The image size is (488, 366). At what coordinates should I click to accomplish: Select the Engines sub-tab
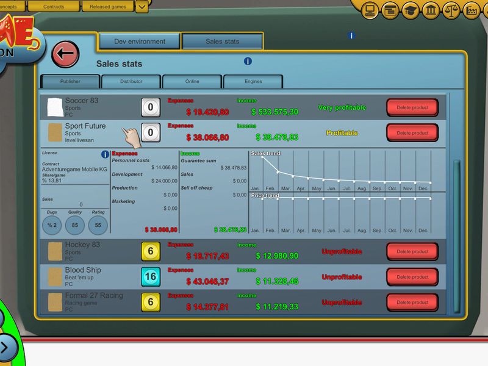[253, 82]
